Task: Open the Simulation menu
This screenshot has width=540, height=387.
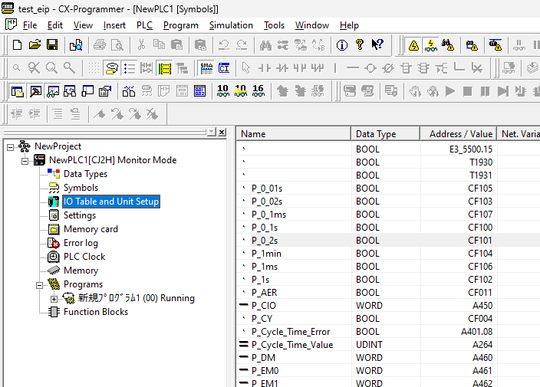Action: pyautogui.click(x=231, y=25)
